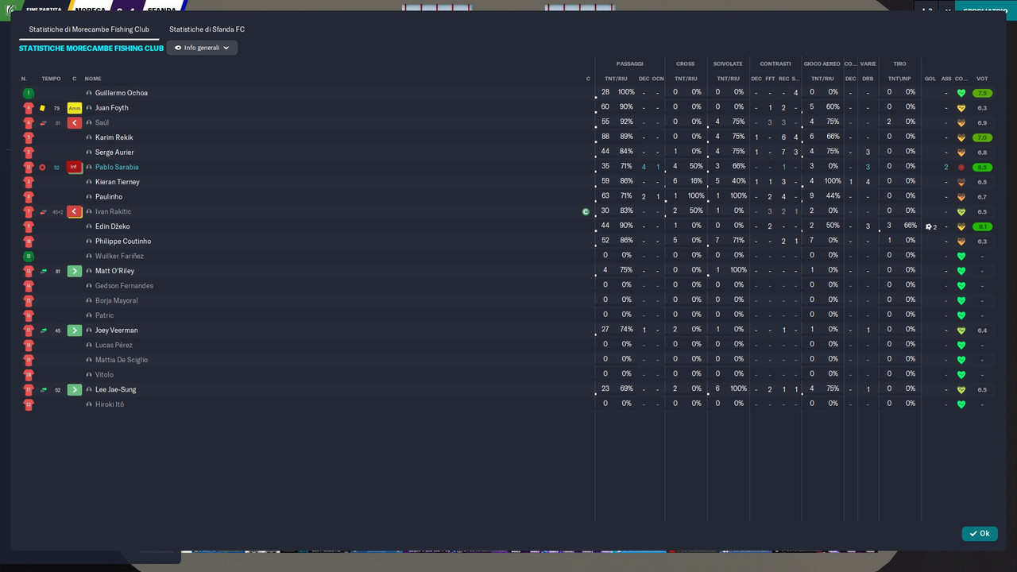Select the Borja Mayoral row

(508, 301)
